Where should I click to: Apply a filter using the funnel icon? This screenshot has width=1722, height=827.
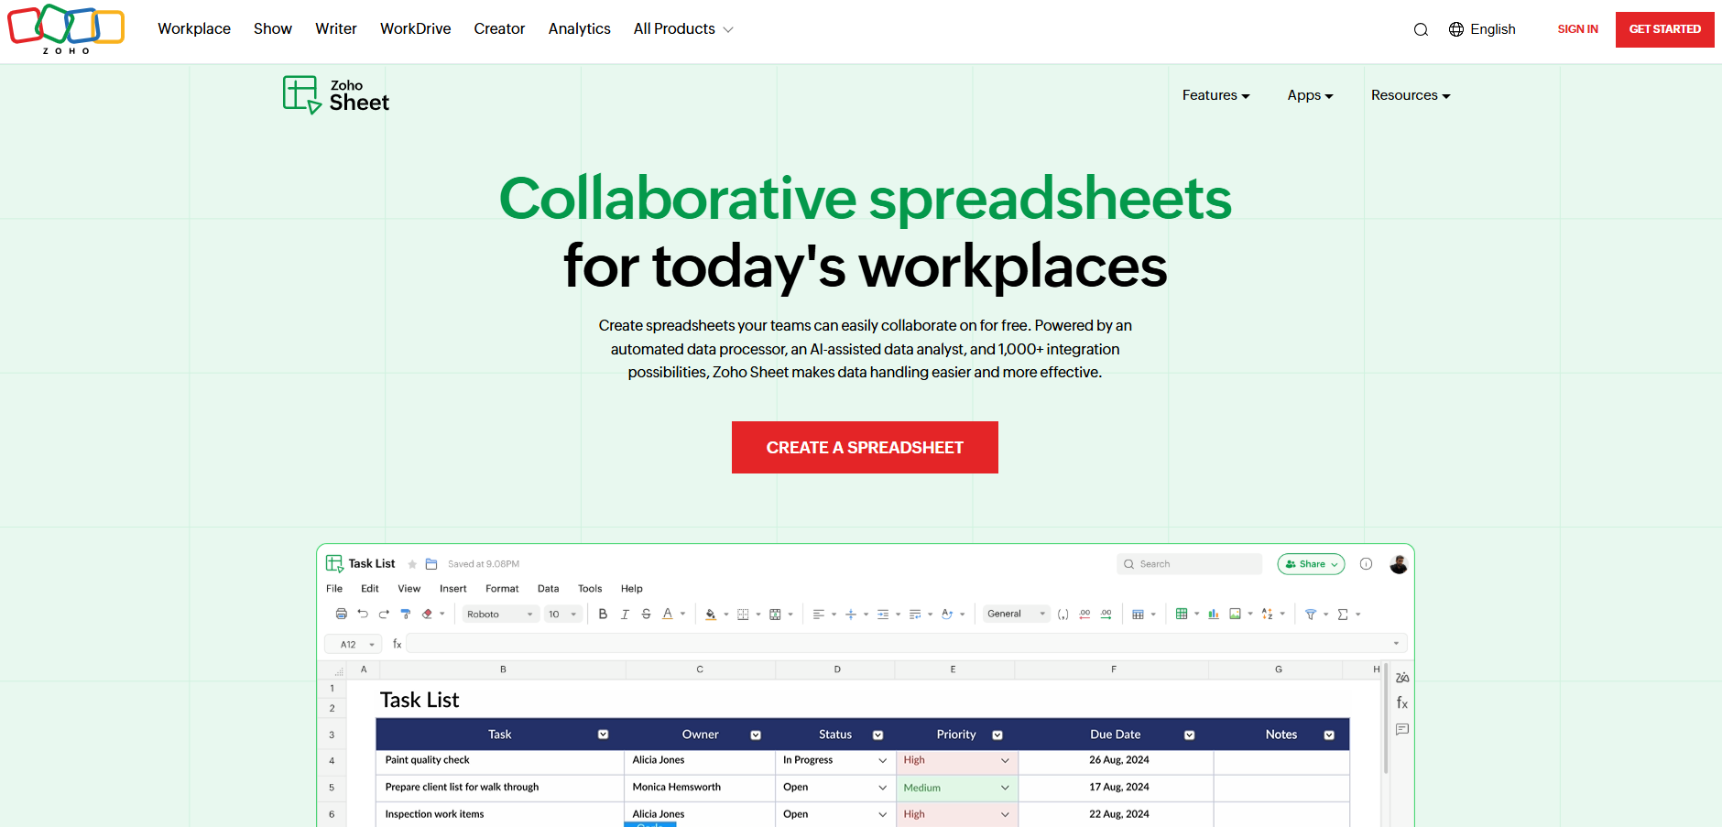(1312, 614)
